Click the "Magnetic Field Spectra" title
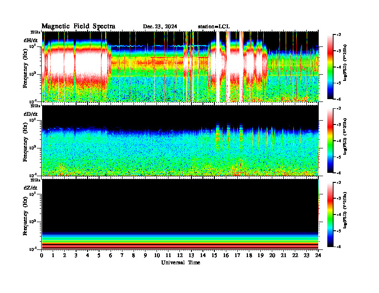Viewport: 379px width, 293px height. [78, 26]
